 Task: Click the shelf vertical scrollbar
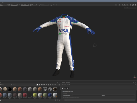(x=60, y=88)
